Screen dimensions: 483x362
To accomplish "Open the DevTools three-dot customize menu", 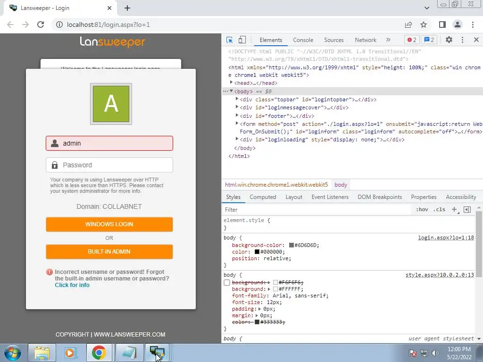I will click(462, 40).
